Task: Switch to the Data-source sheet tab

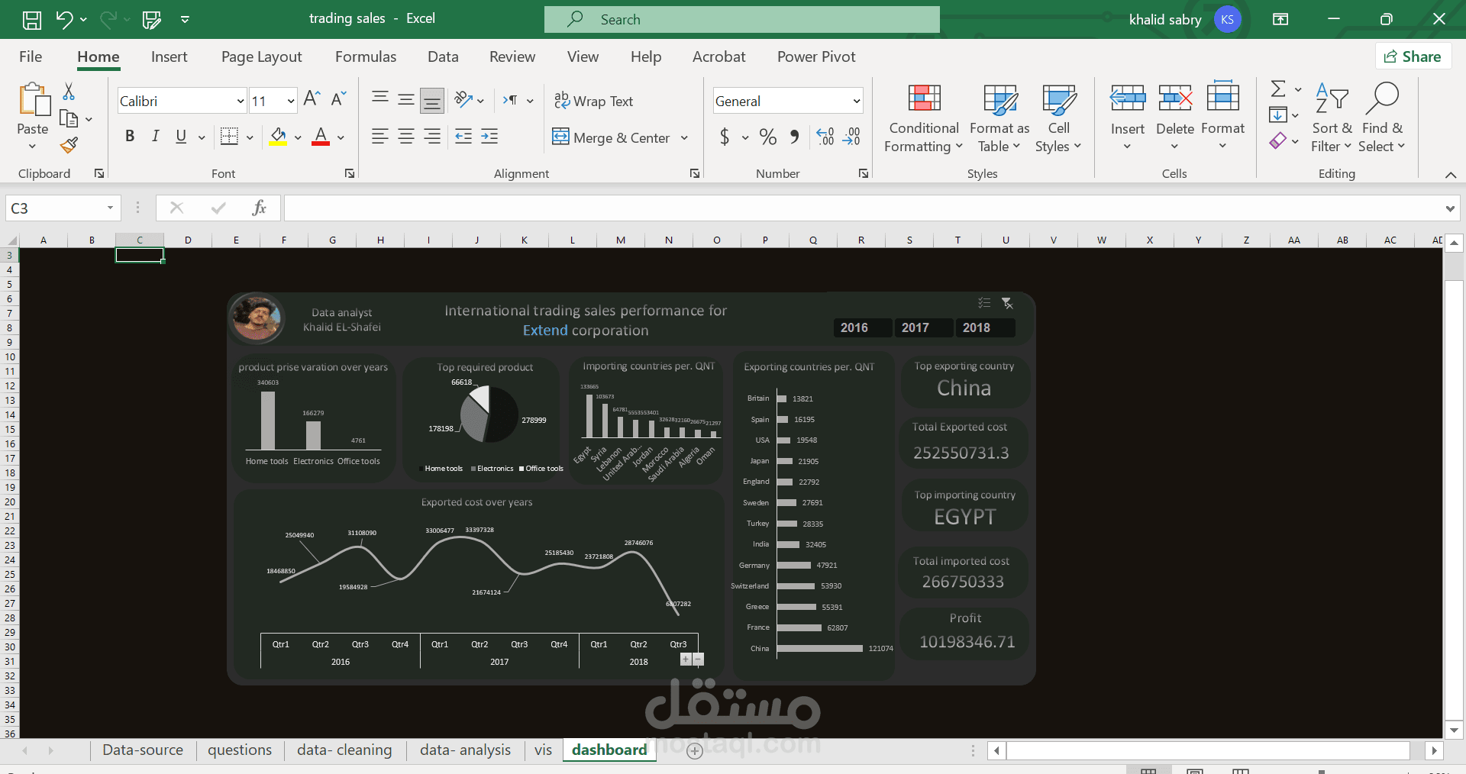Action: tap(143, 750)
